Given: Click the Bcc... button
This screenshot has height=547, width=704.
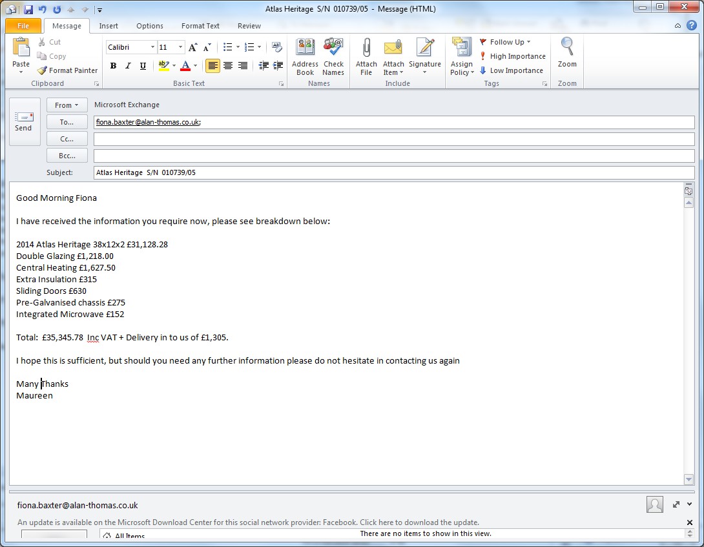Looking at the screenshot, I should click(x=67, y=156).
